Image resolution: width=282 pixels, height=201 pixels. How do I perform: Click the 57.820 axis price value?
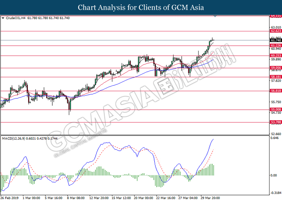pyautogui.click(x=276, y=81)
